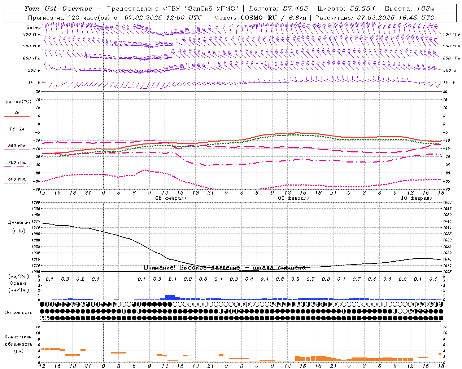
Task: Click the forecast start time 07.02.2025 12:00 UTC
Action: click(163, 18)
